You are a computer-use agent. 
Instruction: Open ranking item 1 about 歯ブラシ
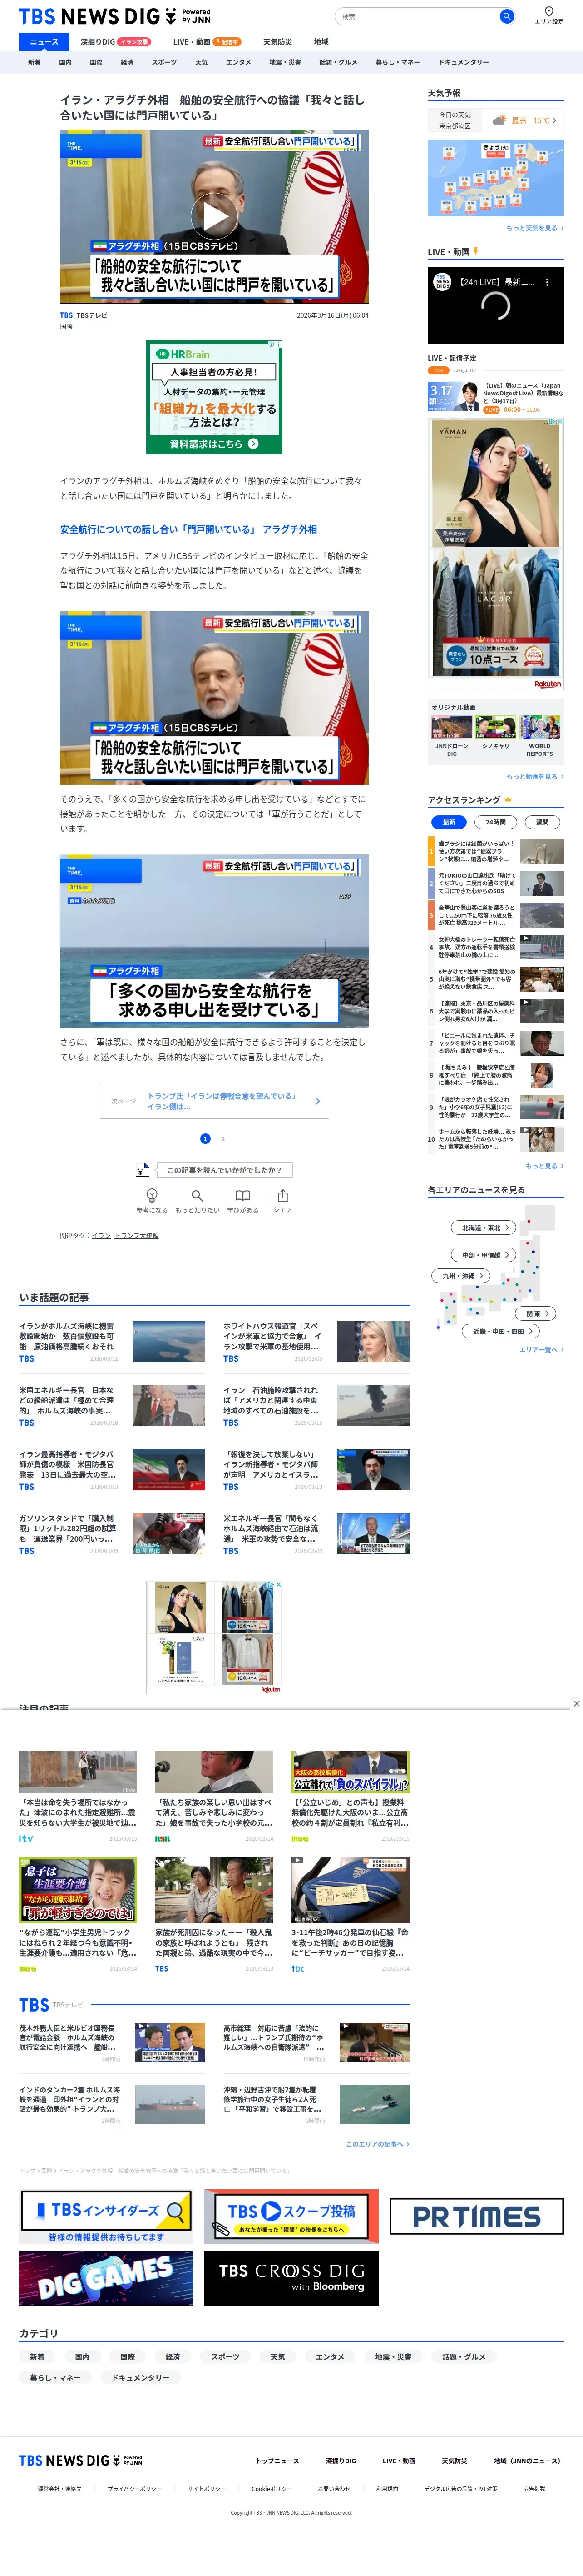pos(495,851)
